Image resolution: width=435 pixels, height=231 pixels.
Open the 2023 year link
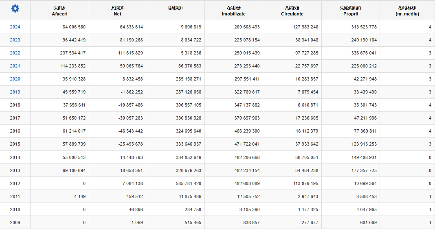15,40
